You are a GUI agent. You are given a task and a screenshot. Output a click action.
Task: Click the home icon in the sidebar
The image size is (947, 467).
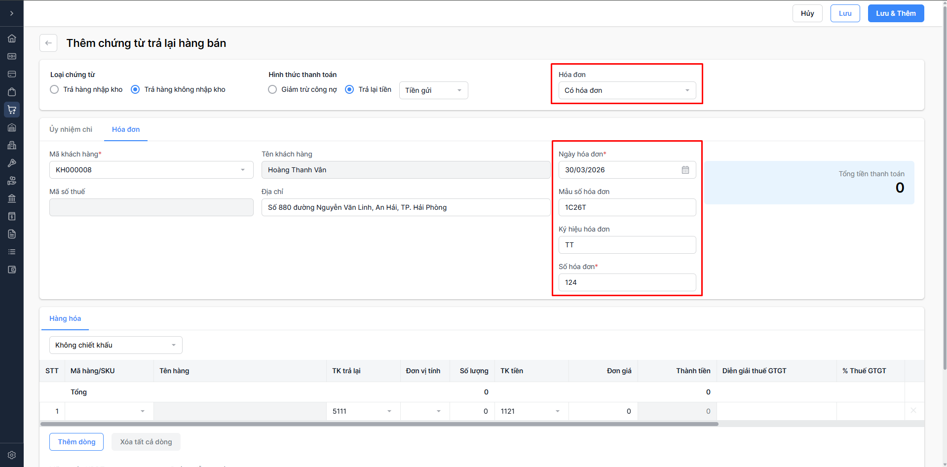12,39
